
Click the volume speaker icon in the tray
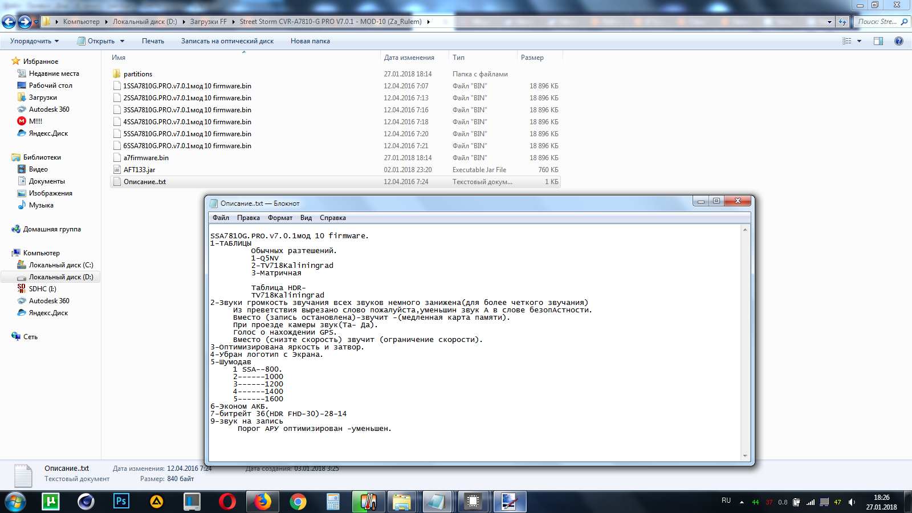tap(852, 502)
